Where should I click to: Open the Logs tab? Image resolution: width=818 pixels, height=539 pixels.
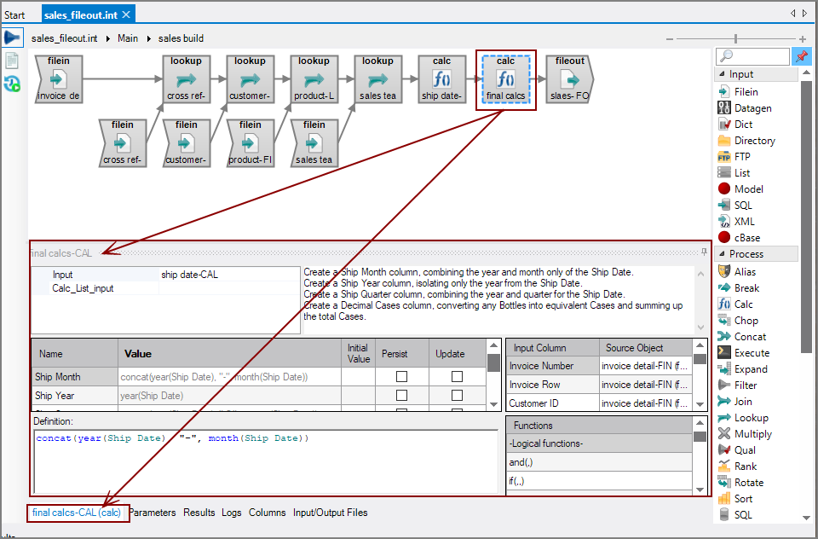(231, 513)
